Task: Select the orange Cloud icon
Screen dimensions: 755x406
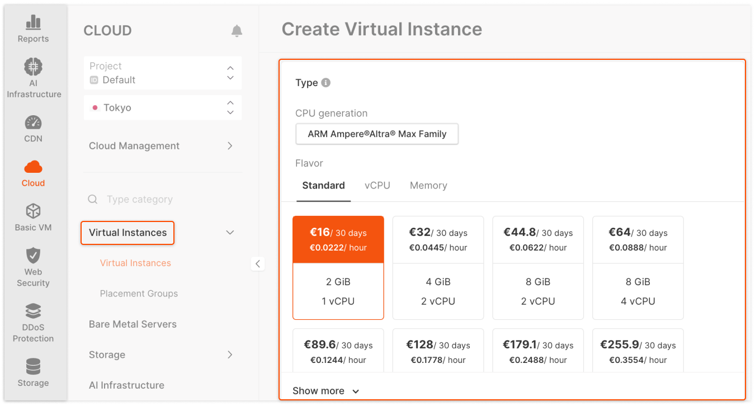Action: point(33,167)
